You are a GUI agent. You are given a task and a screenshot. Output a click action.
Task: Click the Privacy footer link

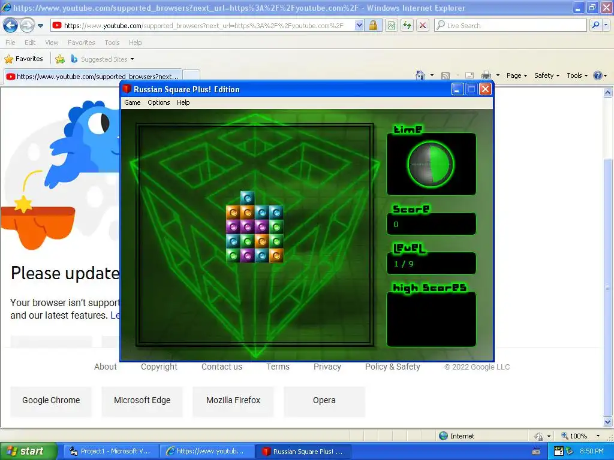point(327,367)
